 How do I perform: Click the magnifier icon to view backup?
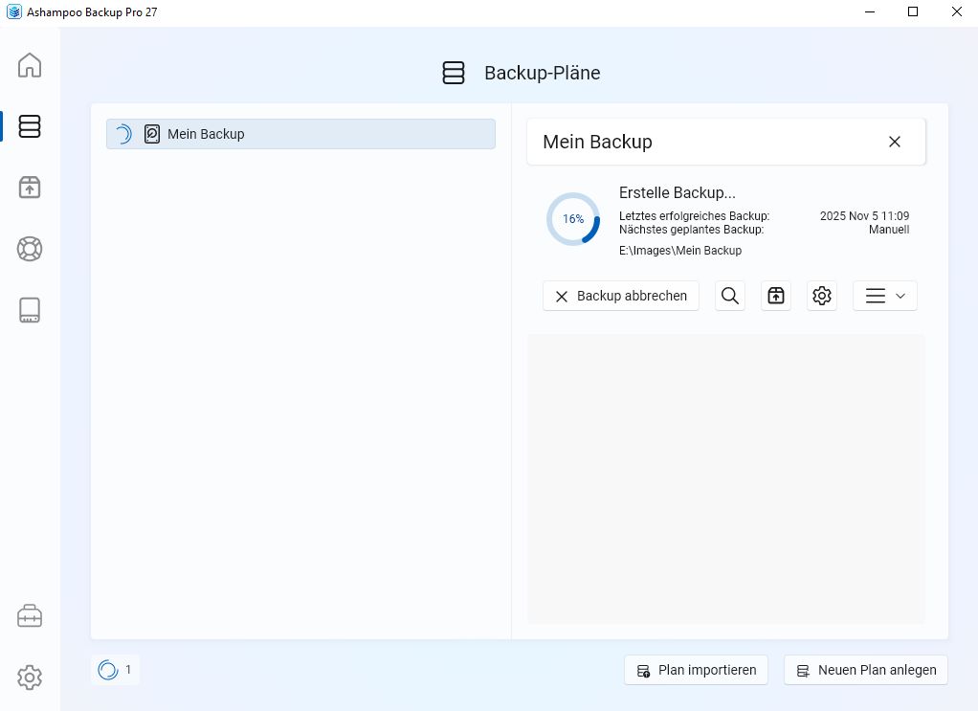tap(730, 296)
